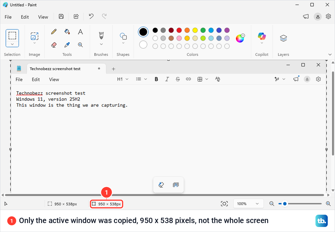335x232 pixels.
Task: Open Paint's Edit menu
Action: click(x=25, y=17)
